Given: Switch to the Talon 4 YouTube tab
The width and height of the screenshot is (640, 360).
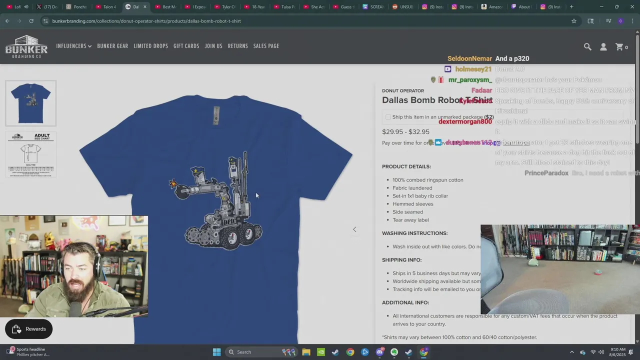Looking at the screenshot, I should (x=106, y=7).
